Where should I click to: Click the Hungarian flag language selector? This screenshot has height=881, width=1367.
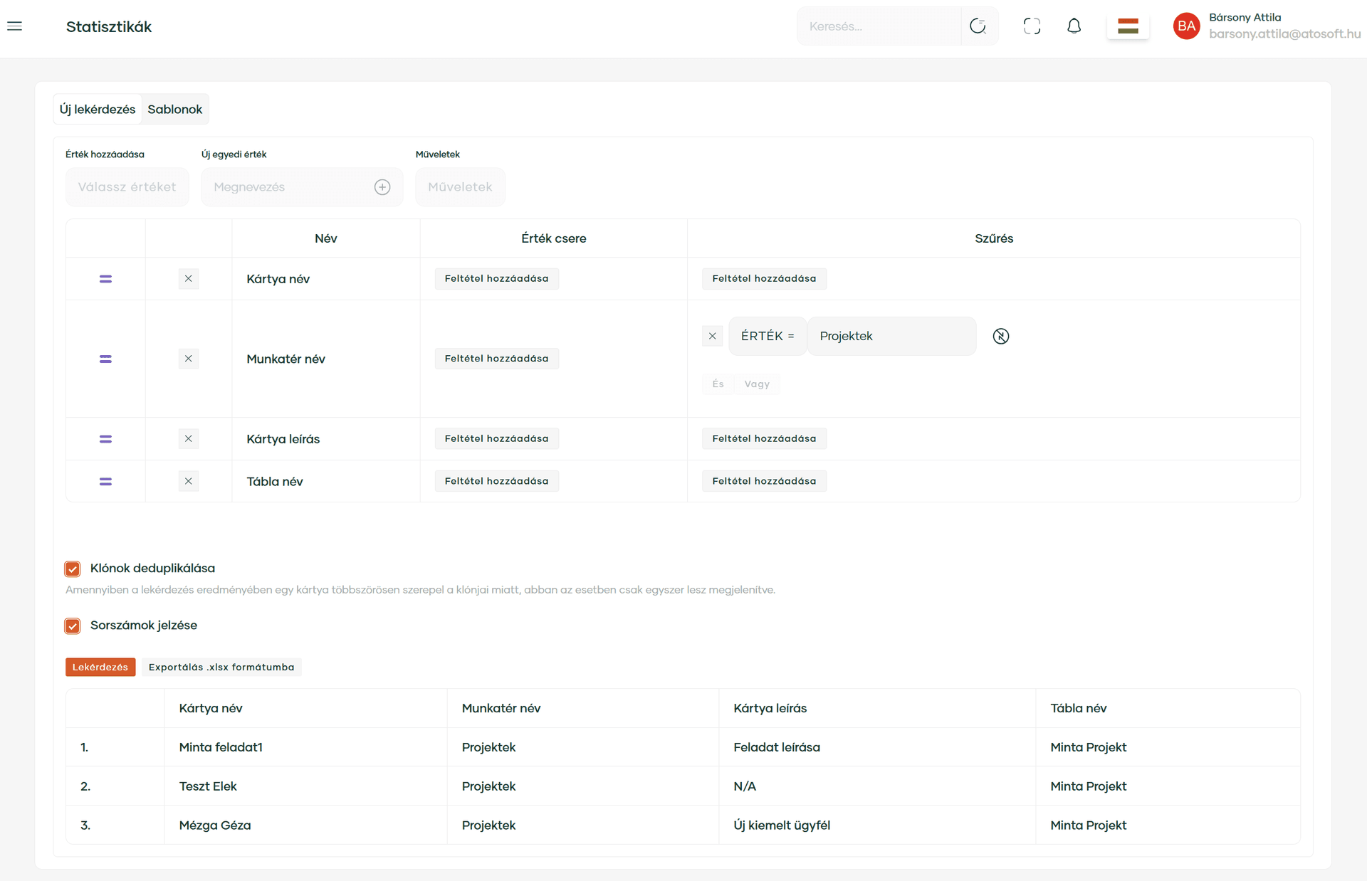click(1128, 26)
